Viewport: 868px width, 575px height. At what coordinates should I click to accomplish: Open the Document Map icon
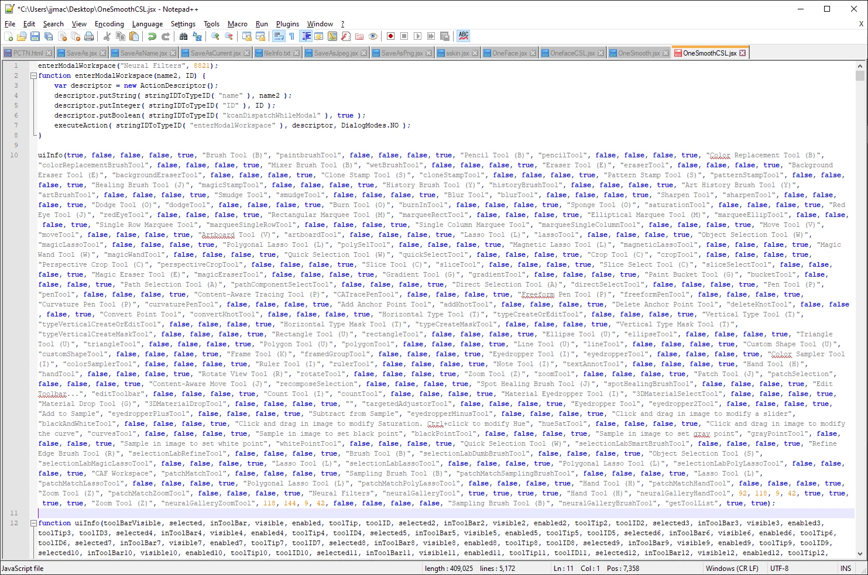click(332, 36)
